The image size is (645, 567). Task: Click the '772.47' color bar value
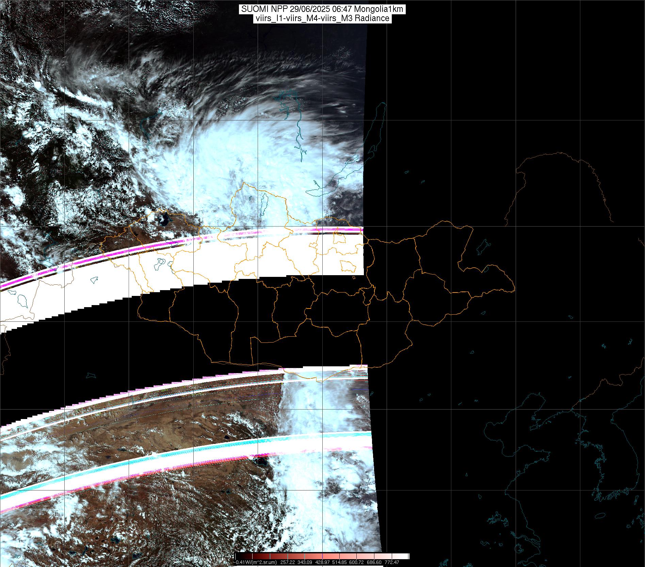point(392,562)
